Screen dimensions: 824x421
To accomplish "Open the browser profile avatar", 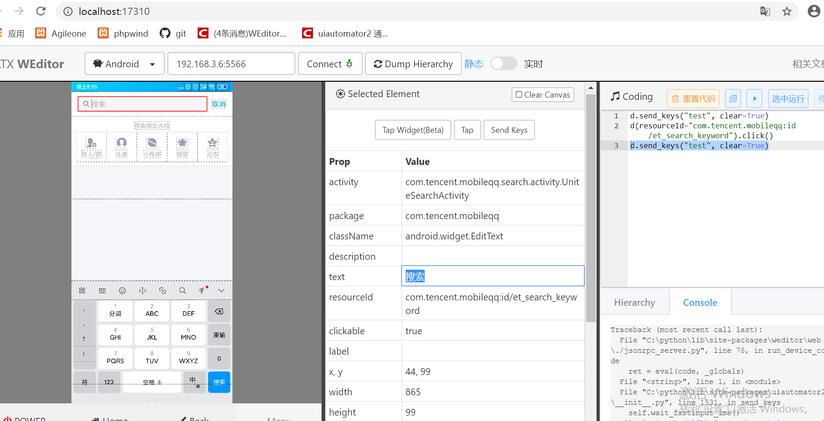I will click(x=814, y=11).
